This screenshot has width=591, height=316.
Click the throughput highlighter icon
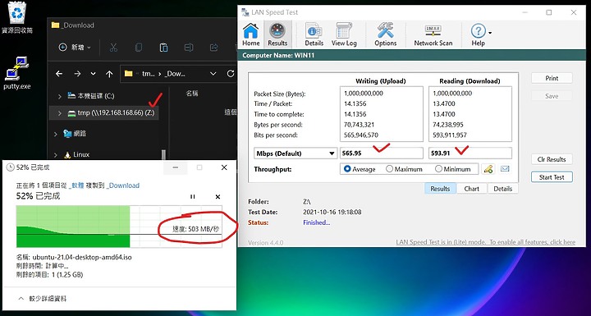[x=488, y=169]
